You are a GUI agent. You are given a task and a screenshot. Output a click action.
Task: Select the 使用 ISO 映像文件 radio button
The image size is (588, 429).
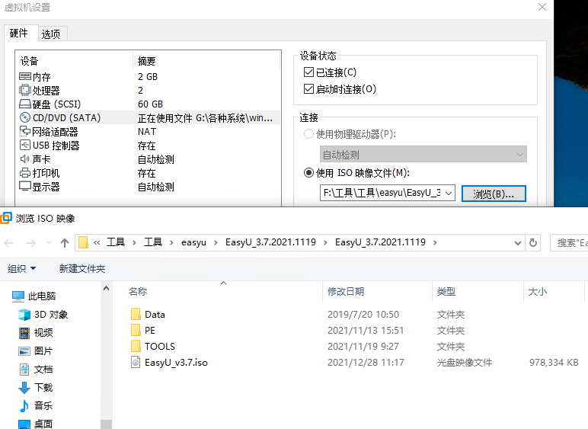tap(308, 172)
